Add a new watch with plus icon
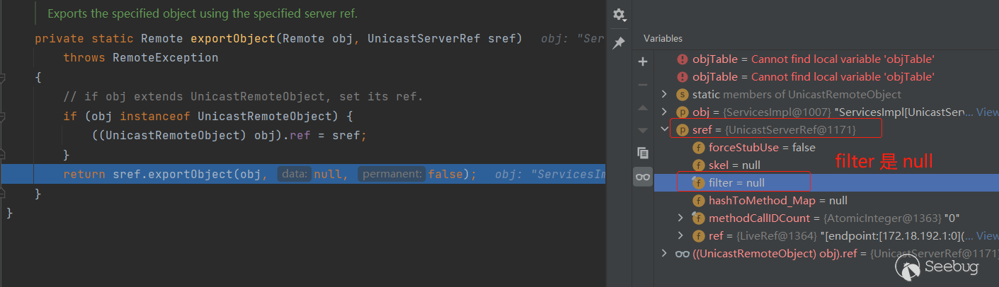The width and height of the screenshot is (999, 287). pyautogui.click(x=643, y=61)
